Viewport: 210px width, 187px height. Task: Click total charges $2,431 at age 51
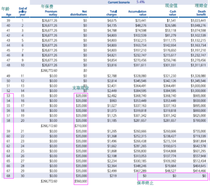(112, 86)
